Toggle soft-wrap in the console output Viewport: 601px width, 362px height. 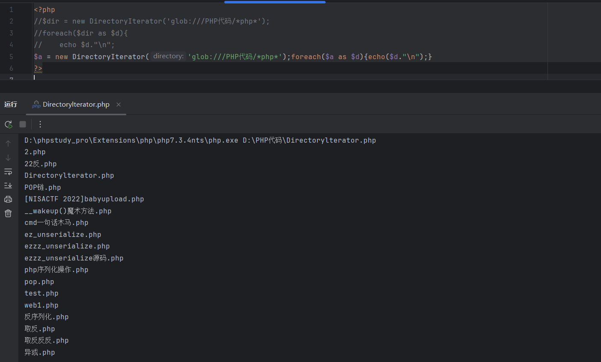tap(8, 172)
